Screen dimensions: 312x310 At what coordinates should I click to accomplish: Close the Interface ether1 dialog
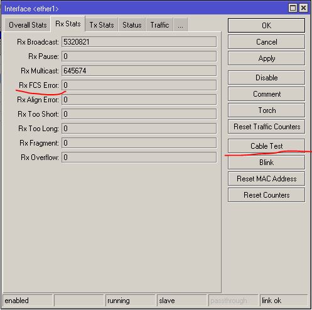click(x=303, y=8)
